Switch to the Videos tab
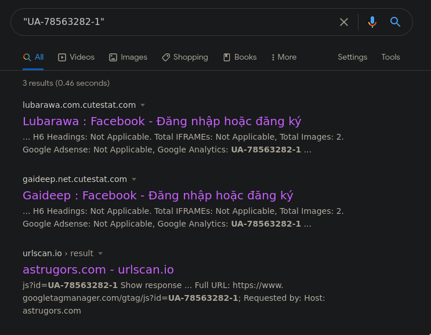Screen dimensions: 431x335 (x=76, y=57)
